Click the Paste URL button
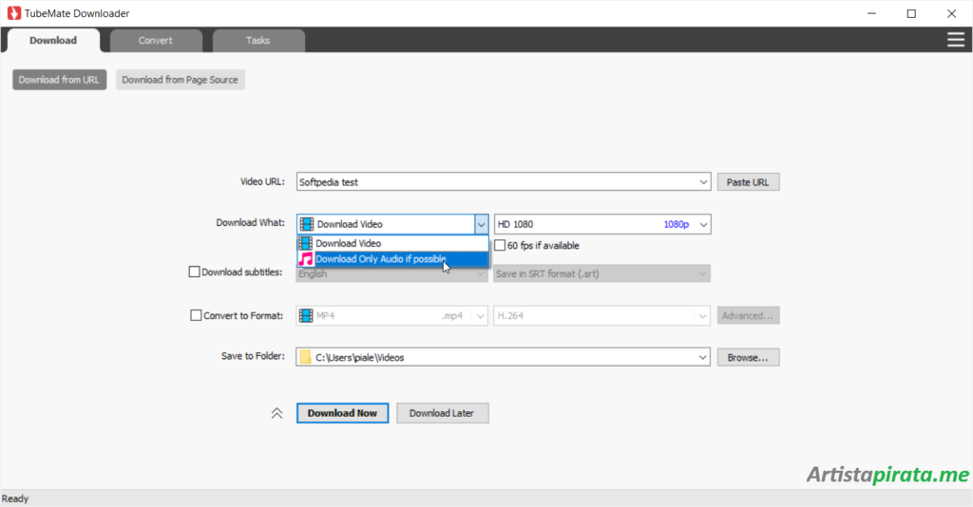973x507 pixels. coord(748,182)
